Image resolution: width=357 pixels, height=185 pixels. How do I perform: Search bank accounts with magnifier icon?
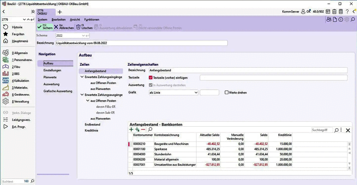150,130
